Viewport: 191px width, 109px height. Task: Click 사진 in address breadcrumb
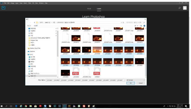coord(54,23)
